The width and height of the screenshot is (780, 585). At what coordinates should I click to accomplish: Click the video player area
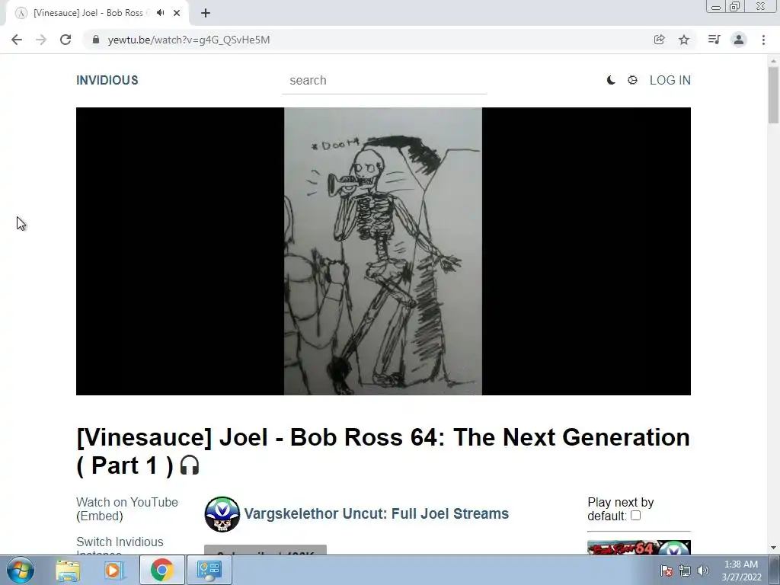[x=383, y=251]
